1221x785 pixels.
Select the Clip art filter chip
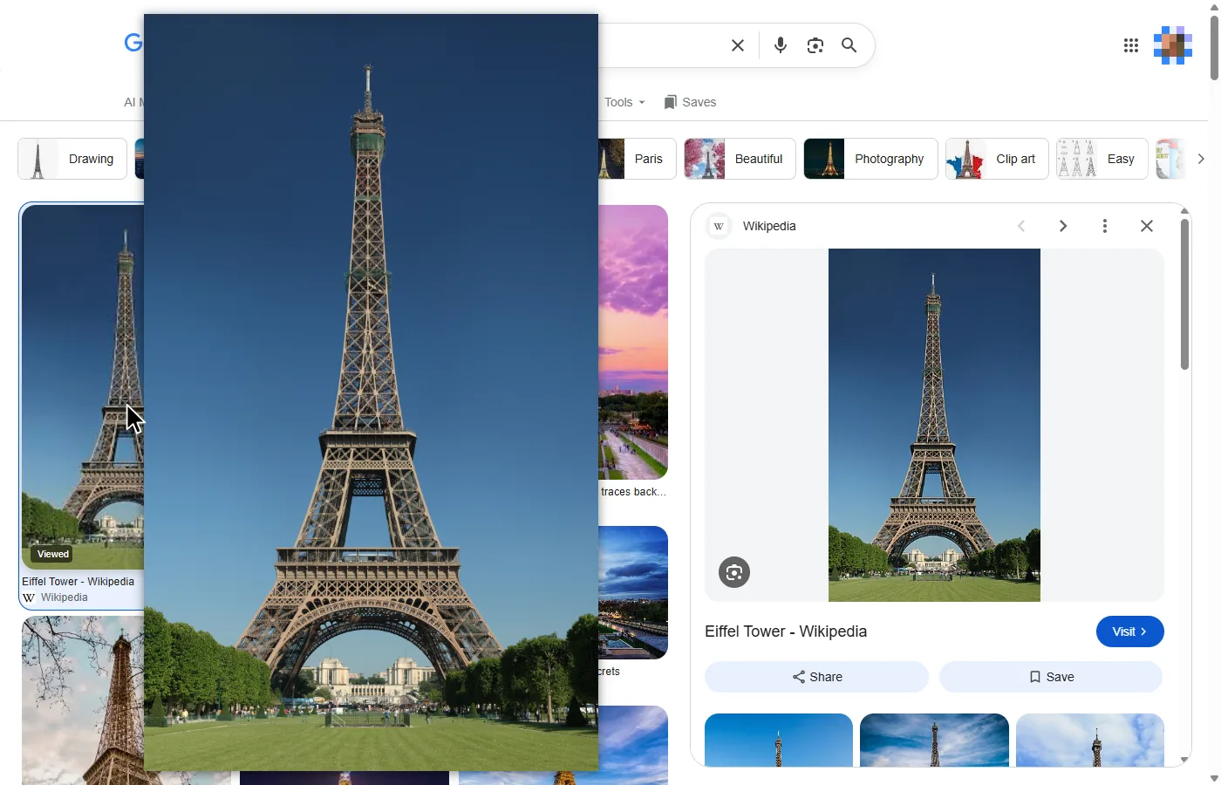tap(997, 159)
